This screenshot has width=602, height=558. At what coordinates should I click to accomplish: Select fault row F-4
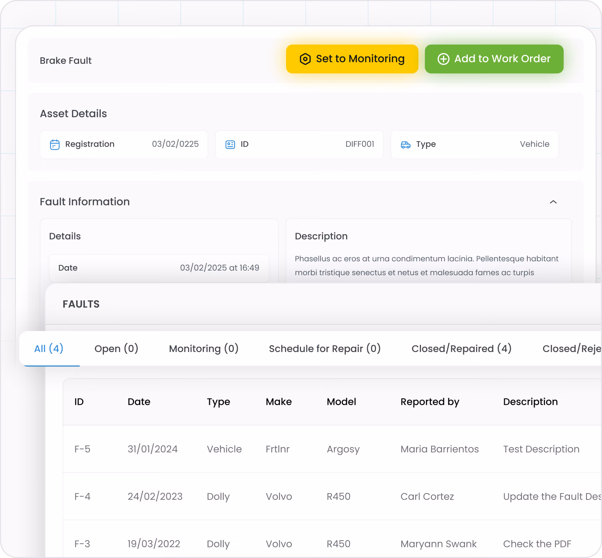[332, 496]
